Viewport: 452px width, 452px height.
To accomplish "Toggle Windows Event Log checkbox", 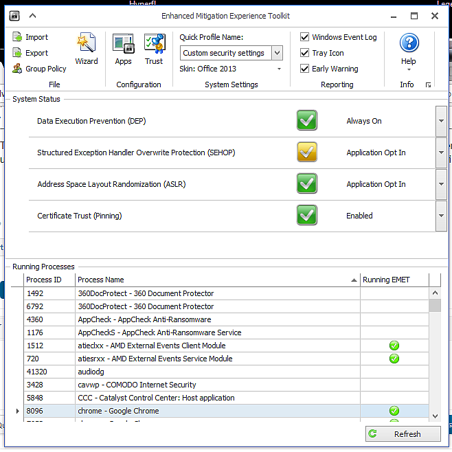I will (x=304, y=37).
